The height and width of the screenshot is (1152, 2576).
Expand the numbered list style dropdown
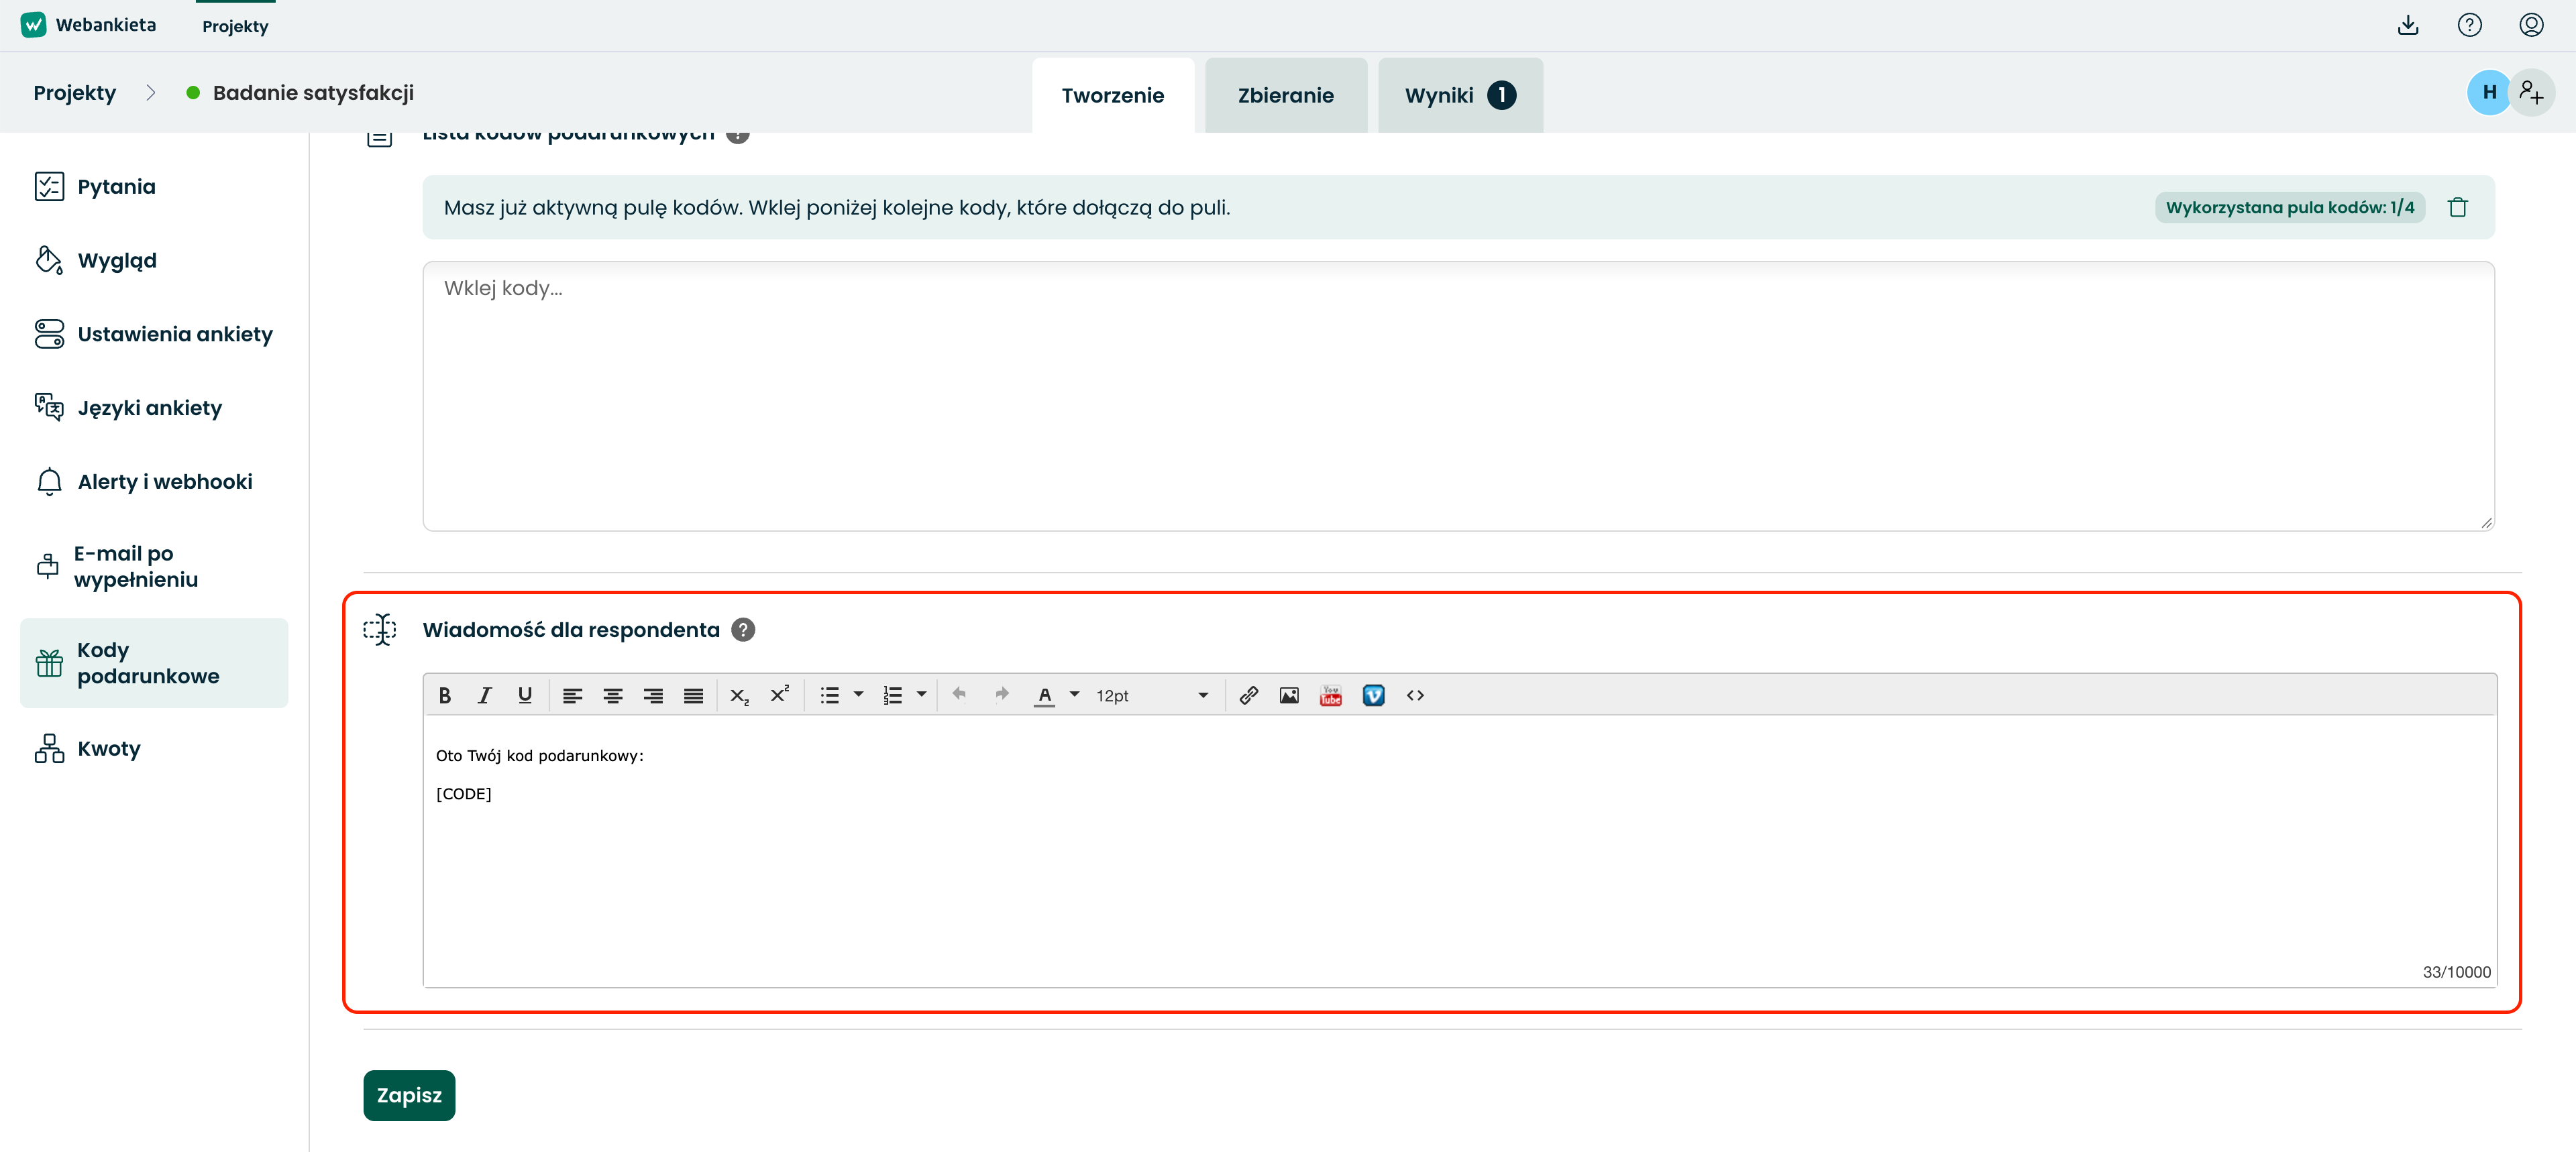click(x=921, y=694)
